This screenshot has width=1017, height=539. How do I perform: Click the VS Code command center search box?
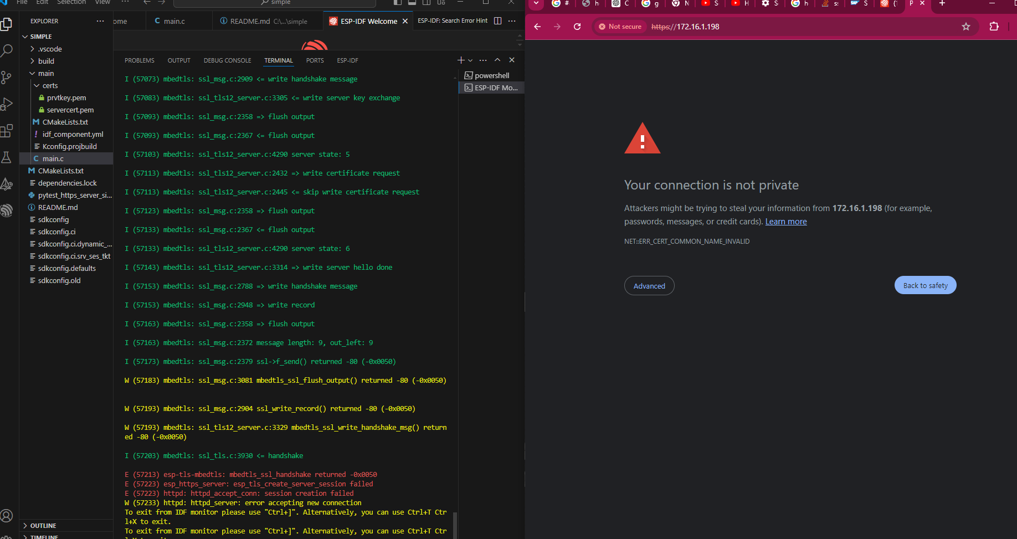point(275,3)
